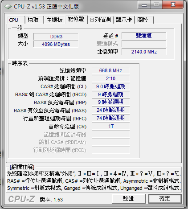Click the 驗證 button

click(x=129, y=199)
